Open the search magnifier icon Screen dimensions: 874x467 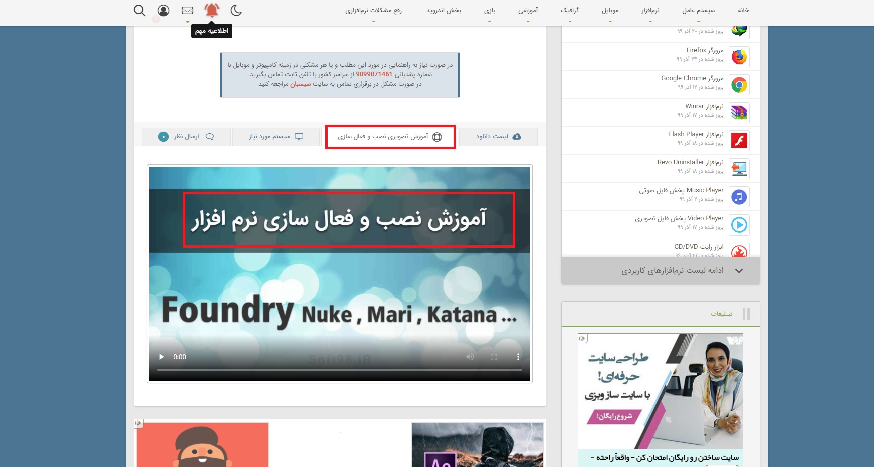coord(140,10)
